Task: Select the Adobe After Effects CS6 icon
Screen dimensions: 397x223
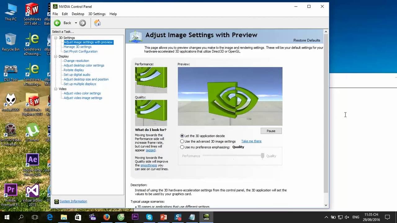Action: pyautogui.click(x=32, y=165)
